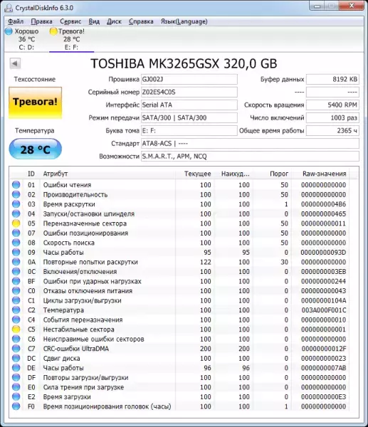Click the status orb for E2 Время загрузки
The image size is (368, 427).
coord(16,397)
